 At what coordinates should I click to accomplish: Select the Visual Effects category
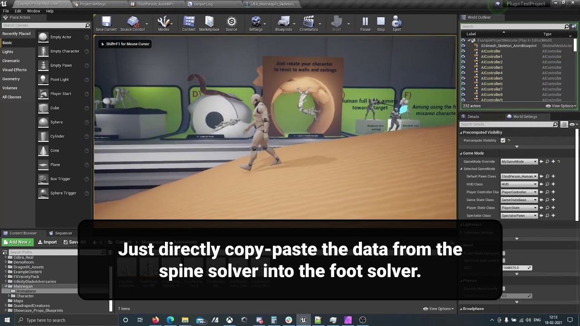(14, 70)
